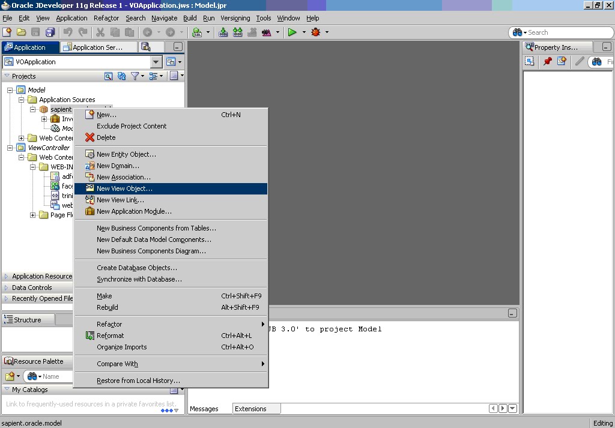Click the Save All toolbar icon
615x428 pixels.
pos(50,32)
